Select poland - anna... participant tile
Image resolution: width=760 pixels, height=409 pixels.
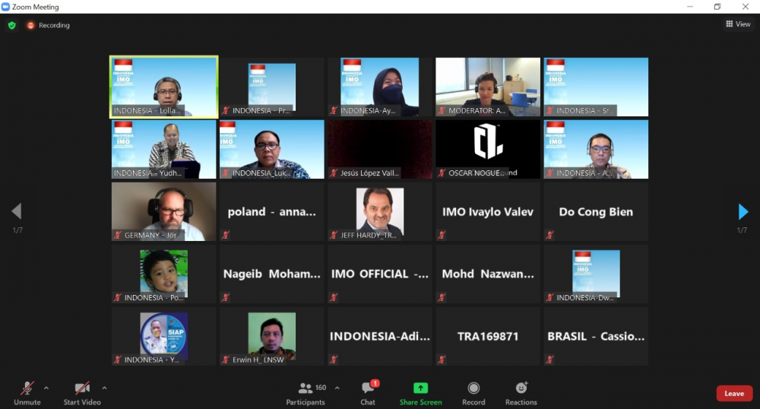(272, 212)
